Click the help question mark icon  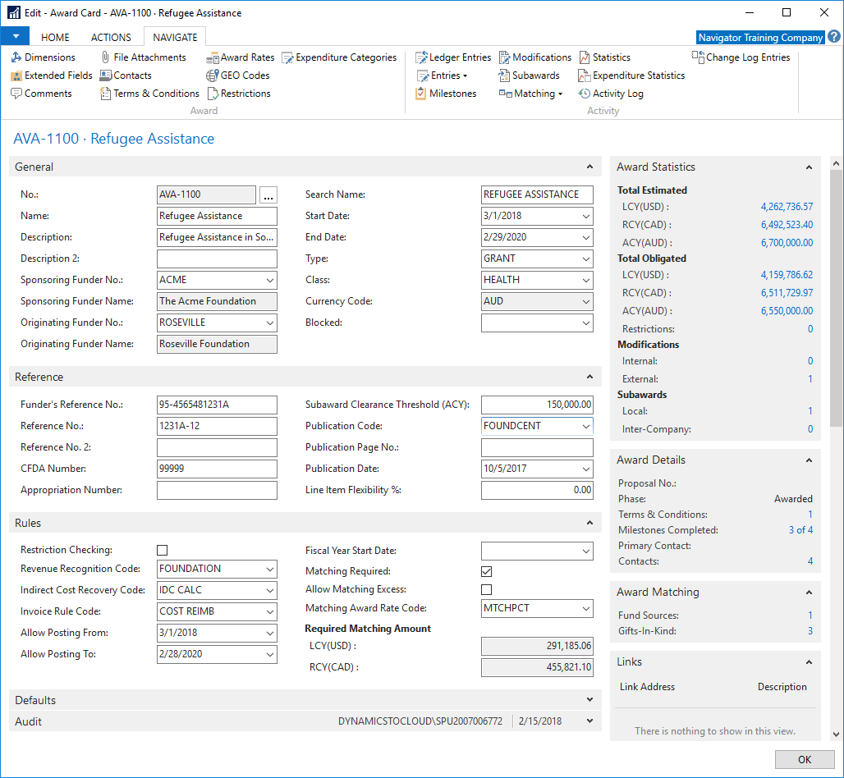point(834,37)
